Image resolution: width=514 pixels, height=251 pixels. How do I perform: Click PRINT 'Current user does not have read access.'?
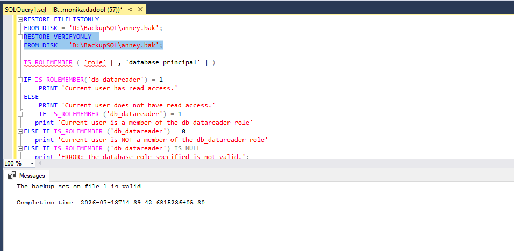coord(127,105)
